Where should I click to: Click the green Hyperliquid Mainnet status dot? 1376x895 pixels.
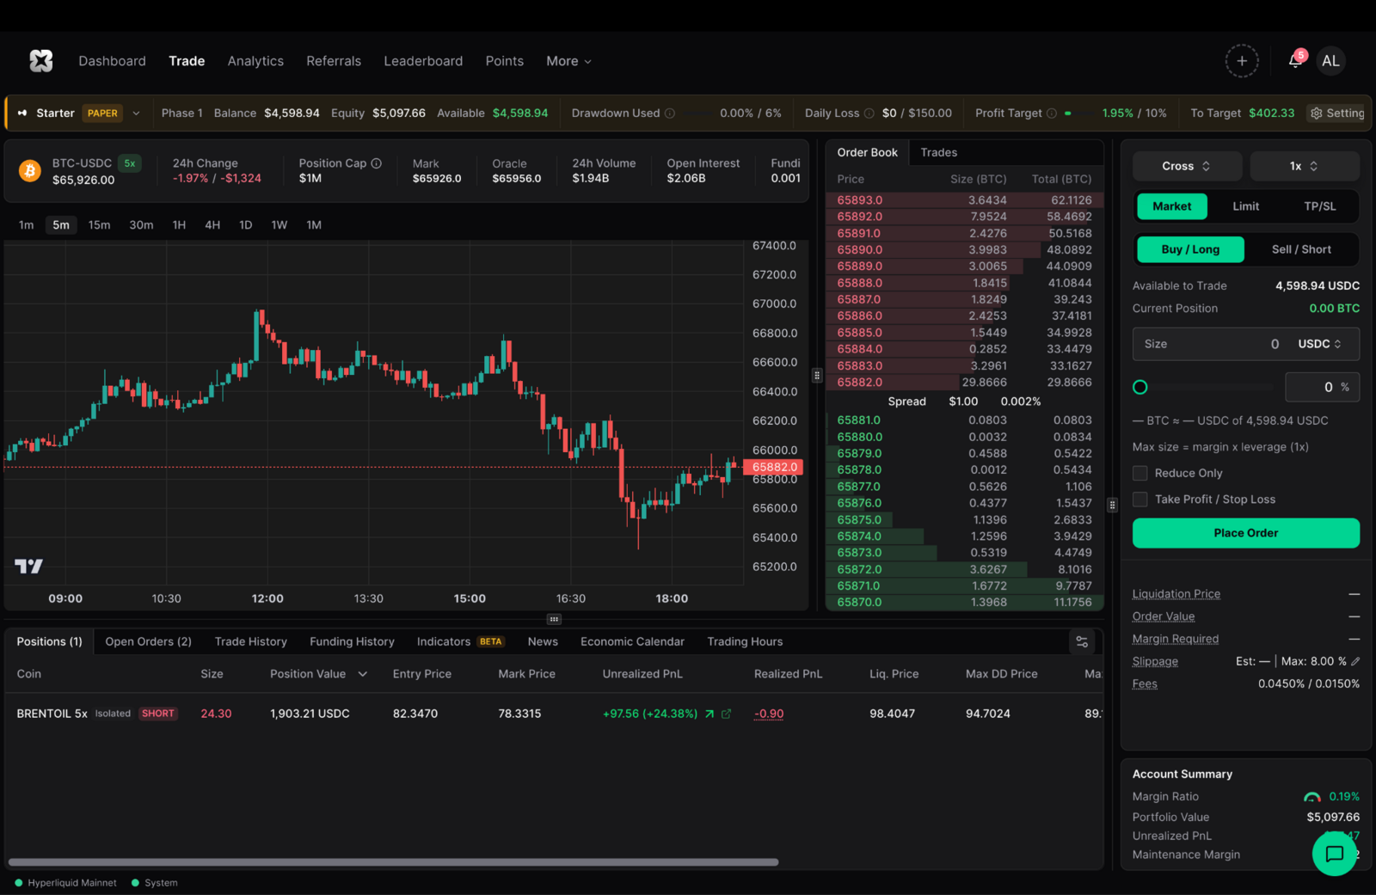coord(19,883)
